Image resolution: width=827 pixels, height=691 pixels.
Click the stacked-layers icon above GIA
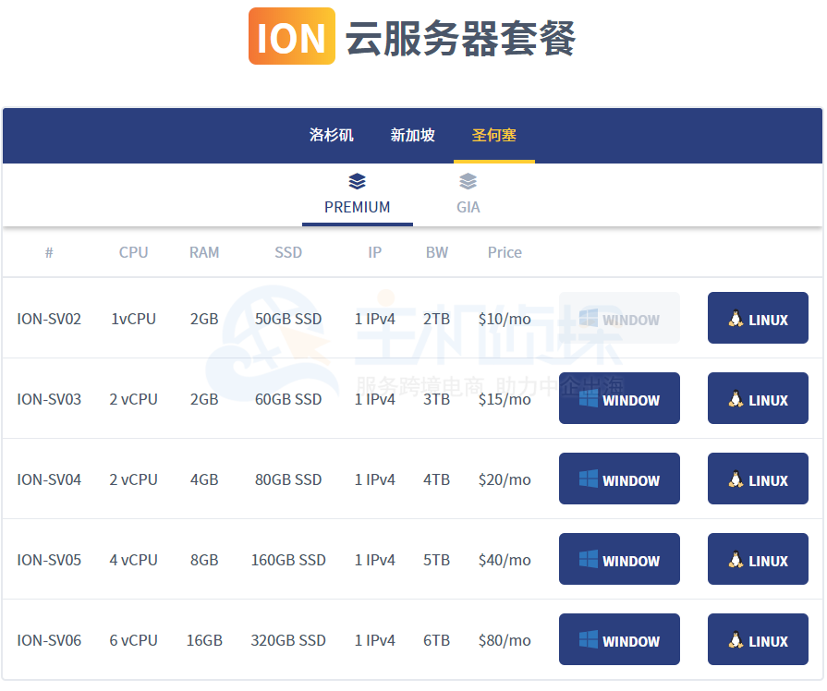click(x=468, y=181)
